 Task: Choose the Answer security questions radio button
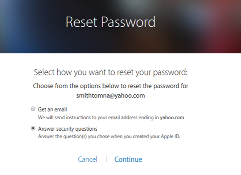click(x=33, y=128)
